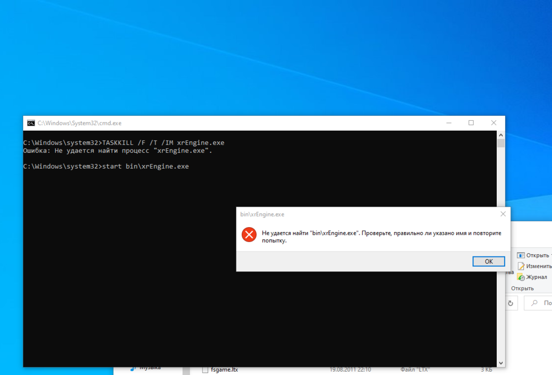Close the cmd.exe window
This screenshot has width=552, height=375.
(x=493, y=123)
